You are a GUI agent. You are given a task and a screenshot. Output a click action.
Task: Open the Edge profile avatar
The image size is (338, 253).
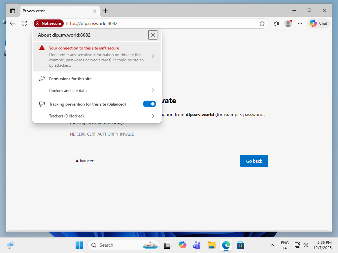click(288, 23)
